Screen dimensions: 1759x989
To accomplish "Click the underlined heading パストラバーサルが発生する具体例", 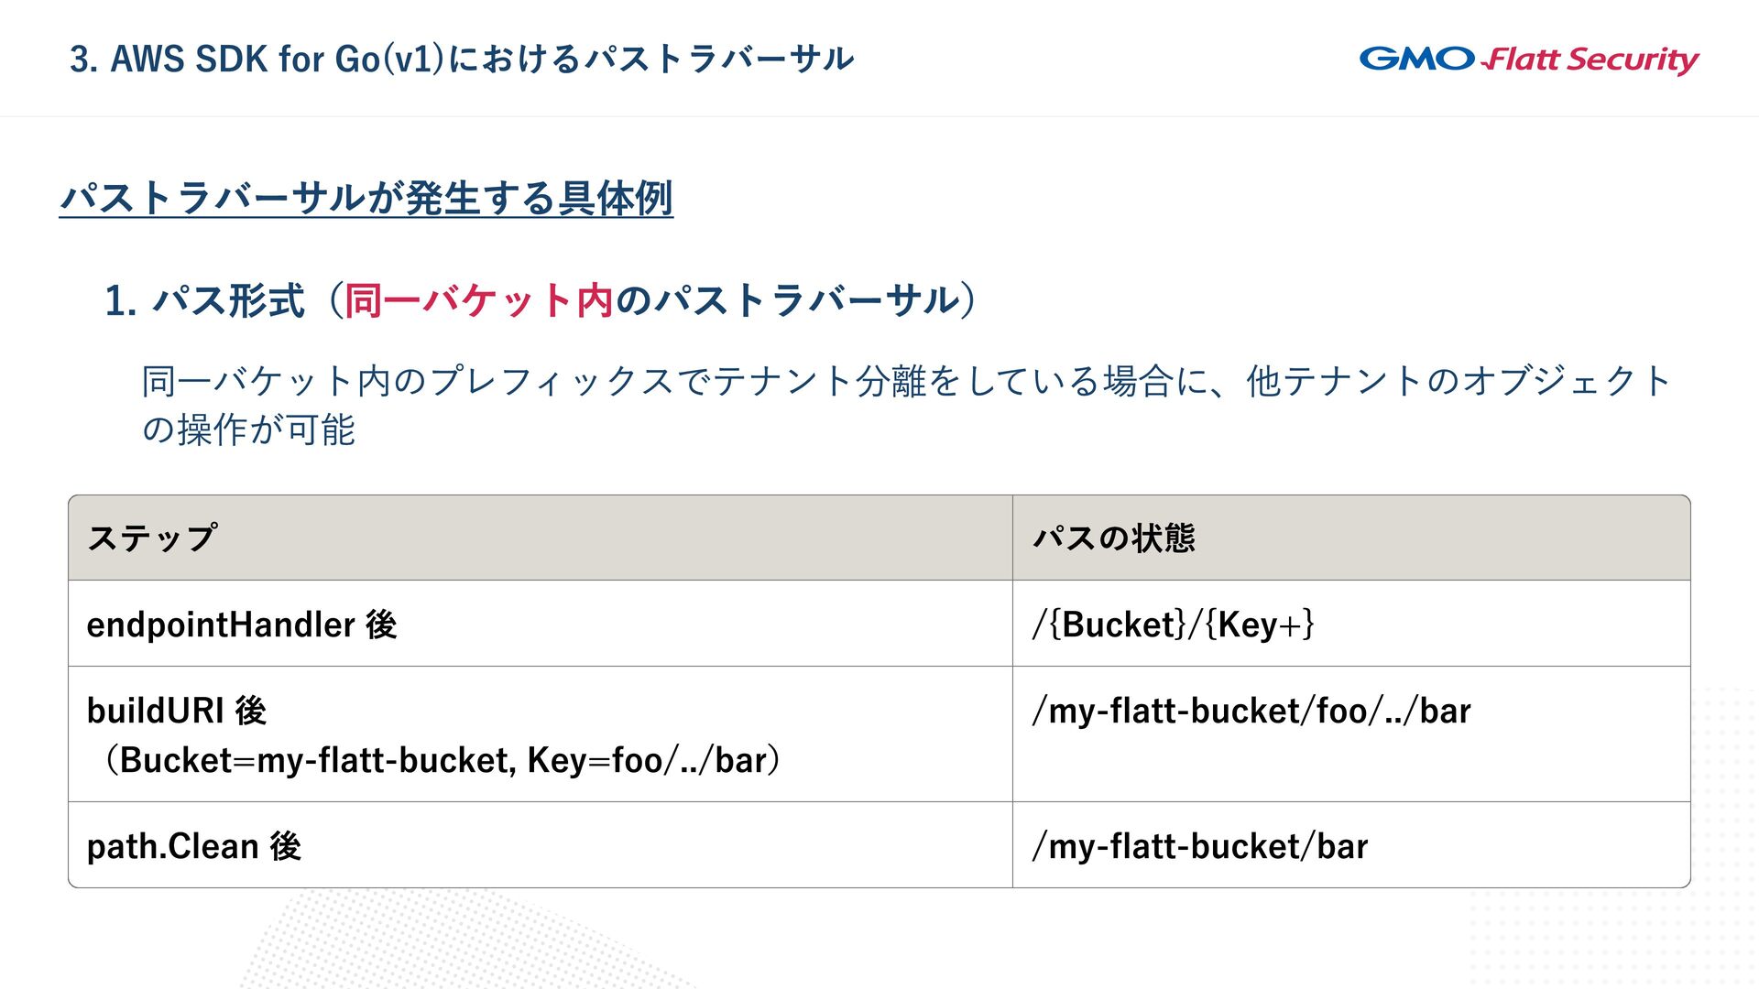I will [x=366, y=198].
